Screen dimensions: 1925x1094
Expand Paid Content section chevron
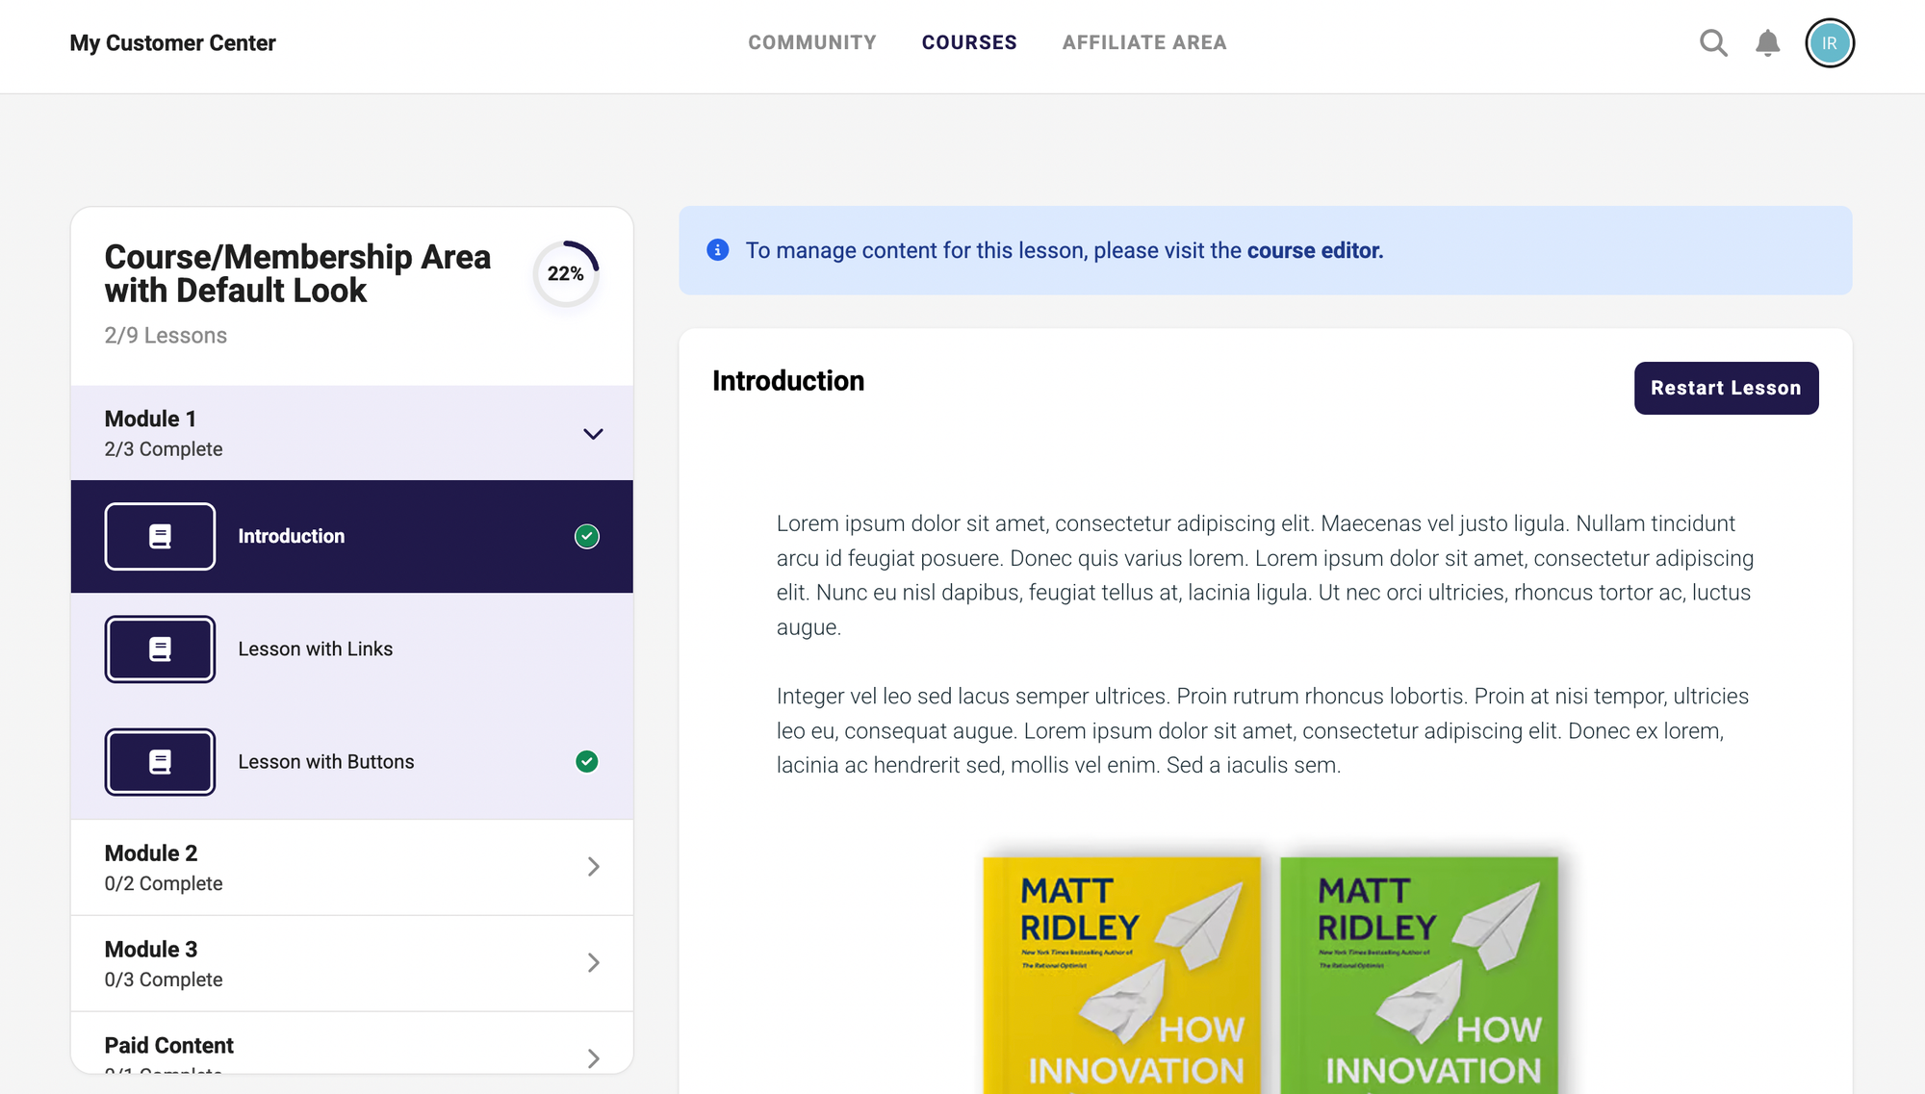pos(594,1058)
